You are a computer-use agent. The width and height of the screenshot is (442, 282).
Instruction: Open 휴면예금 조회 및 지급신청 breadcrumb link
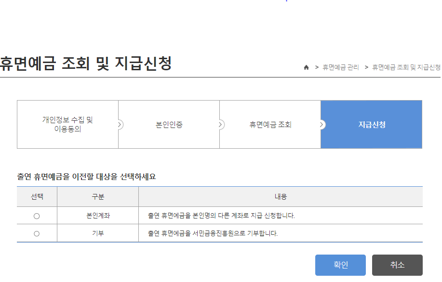(x=406, y=67)
